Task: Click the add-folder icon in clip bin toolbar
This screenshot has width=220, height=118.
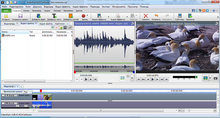Action: pyautogui.click(x=61, y=28)
